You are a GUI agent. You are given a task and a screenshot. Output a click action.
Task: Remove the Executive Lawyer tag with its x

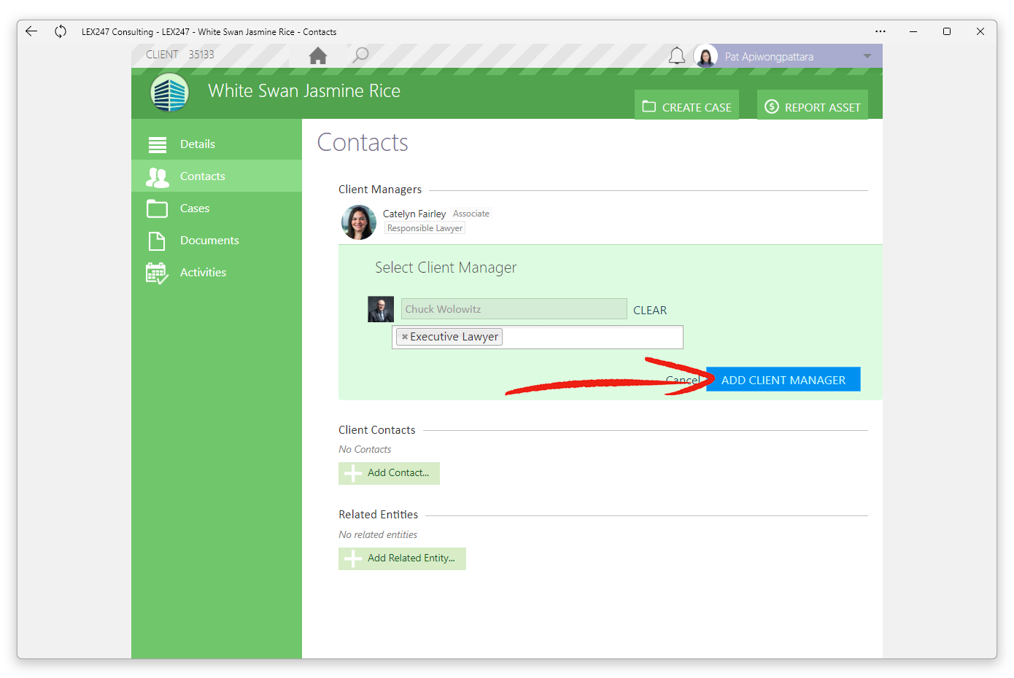point(405,337)
